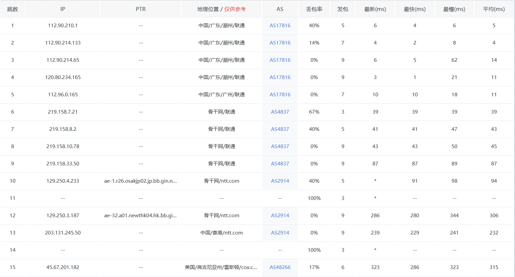Viewport: 515px width, 277px height.
Task: Select IP address 112.90.210.1
Action: click(x=63, y=26)
